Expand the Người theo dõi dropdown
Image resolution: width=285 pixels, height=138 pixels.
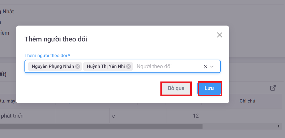coord(212,67)
